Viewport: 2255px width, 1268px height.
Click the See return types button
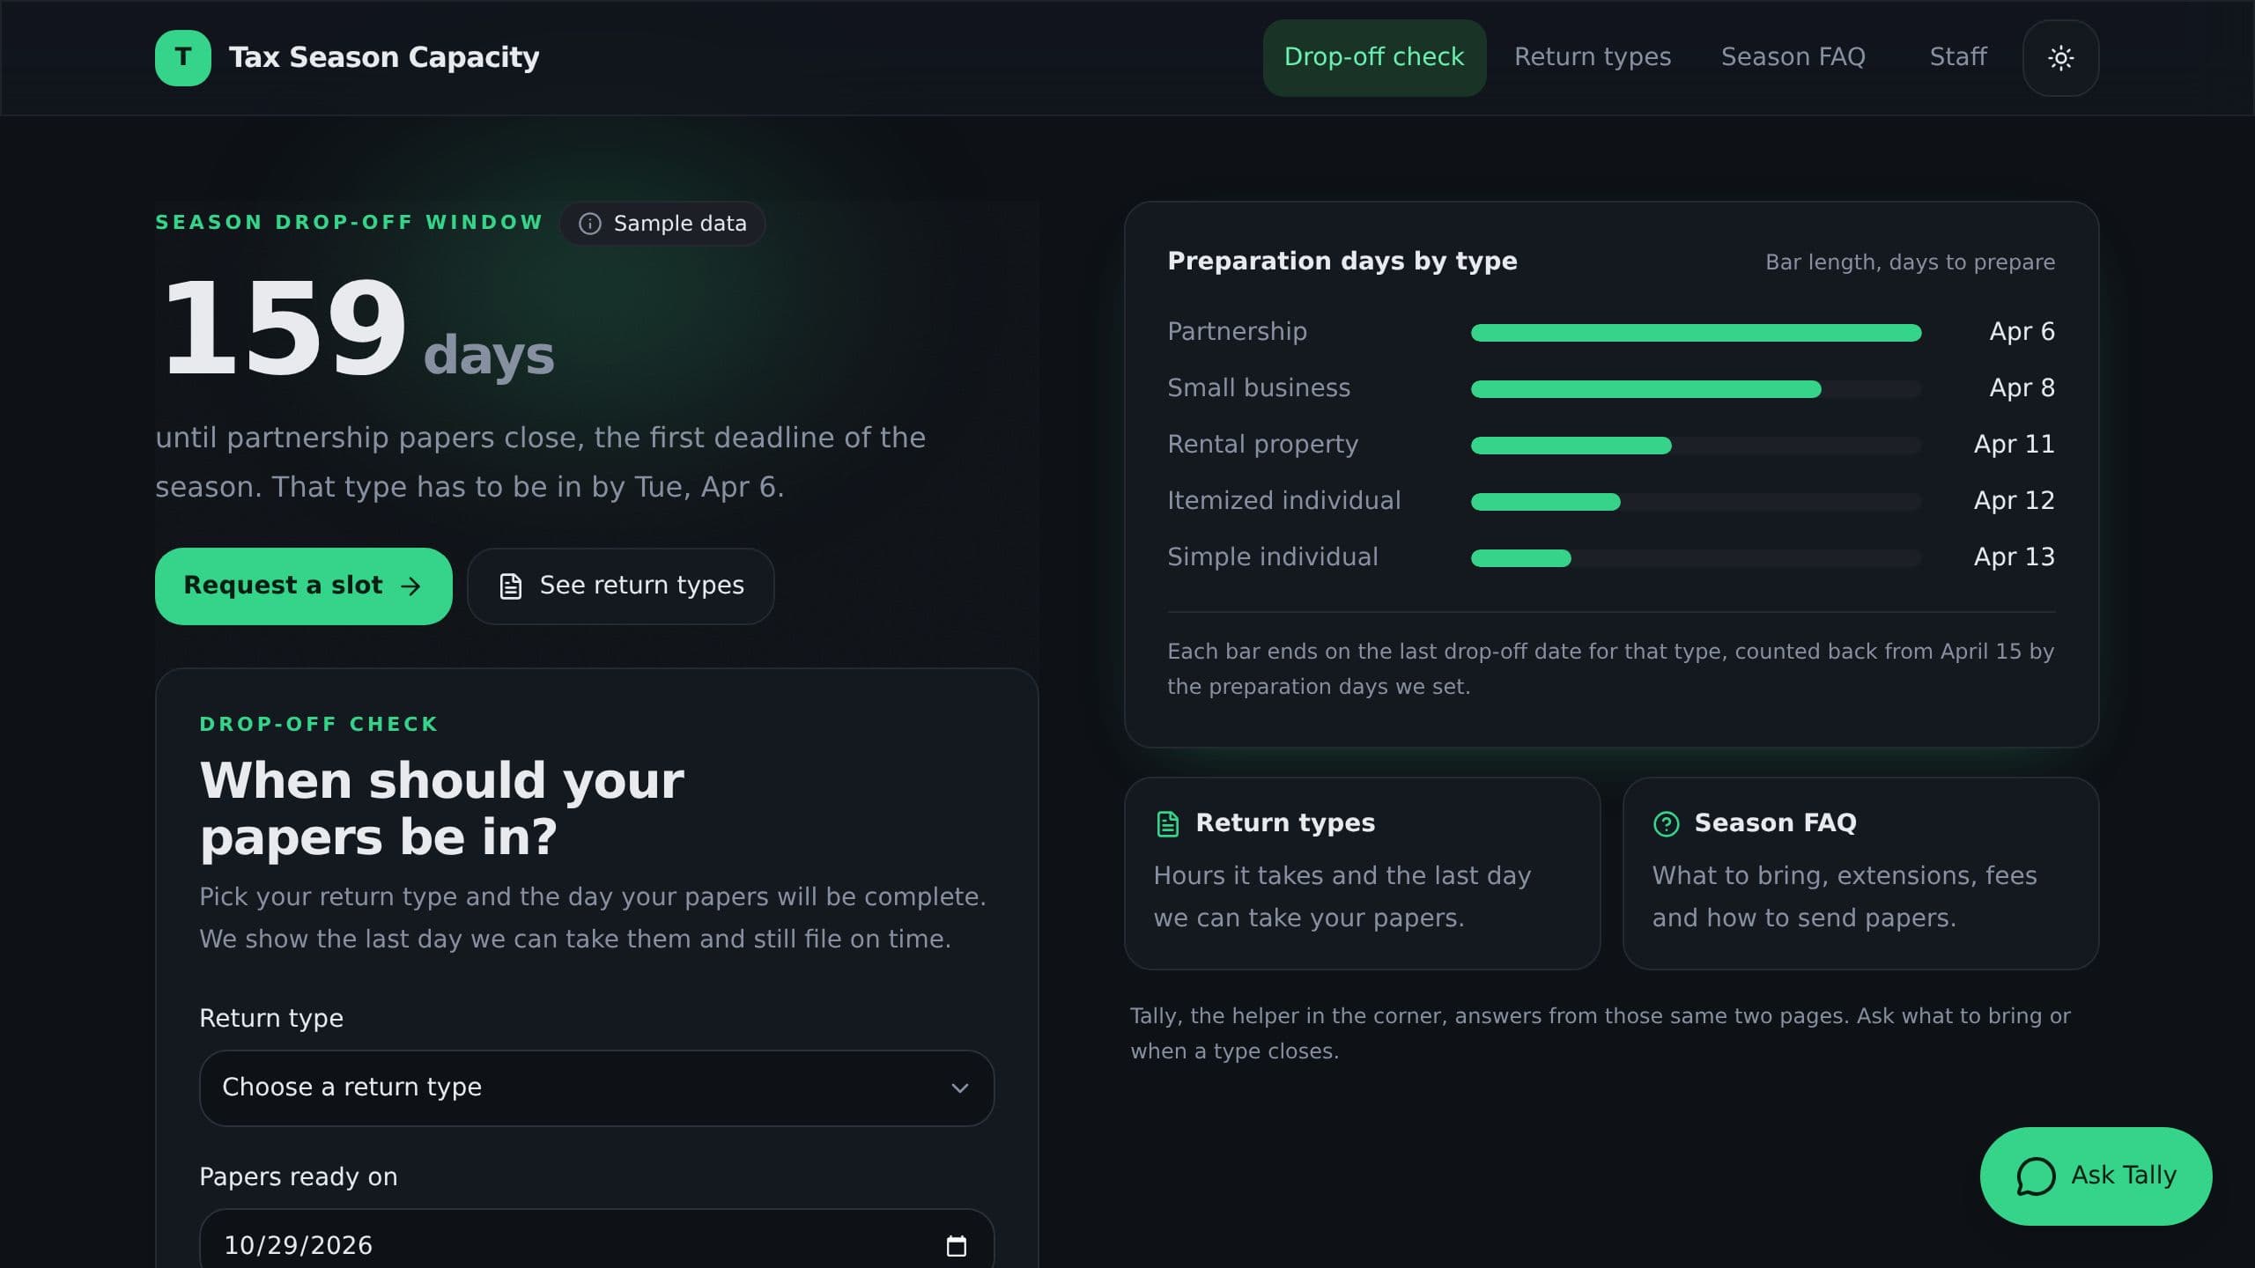point(621,586)
